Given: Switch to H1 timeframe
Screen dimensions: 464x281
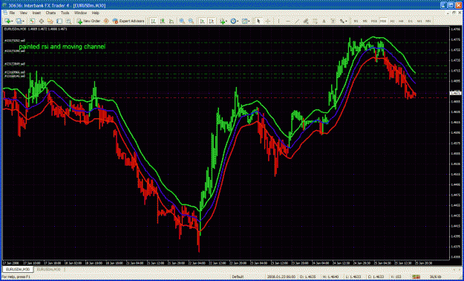Looking at the screenshot, I should pos(392,21).
